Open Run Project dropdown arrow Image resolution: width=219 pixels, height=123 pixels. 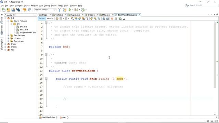coord(73,10)
